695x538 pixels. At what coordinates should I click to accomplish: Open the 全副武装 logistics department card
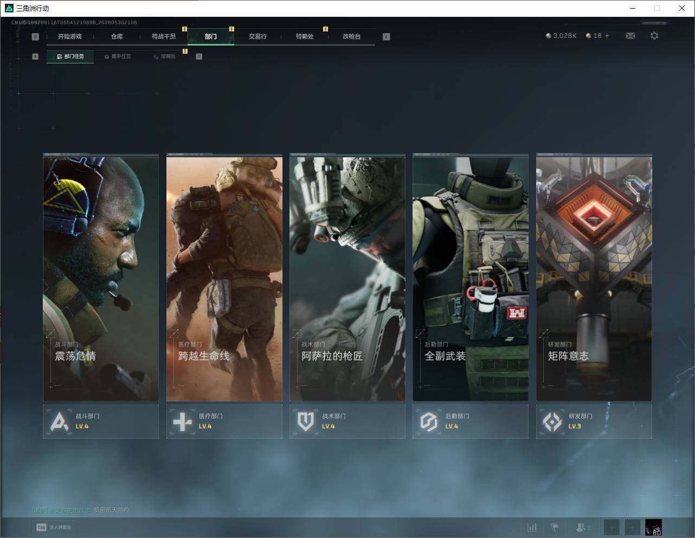(x=471, y=278)
